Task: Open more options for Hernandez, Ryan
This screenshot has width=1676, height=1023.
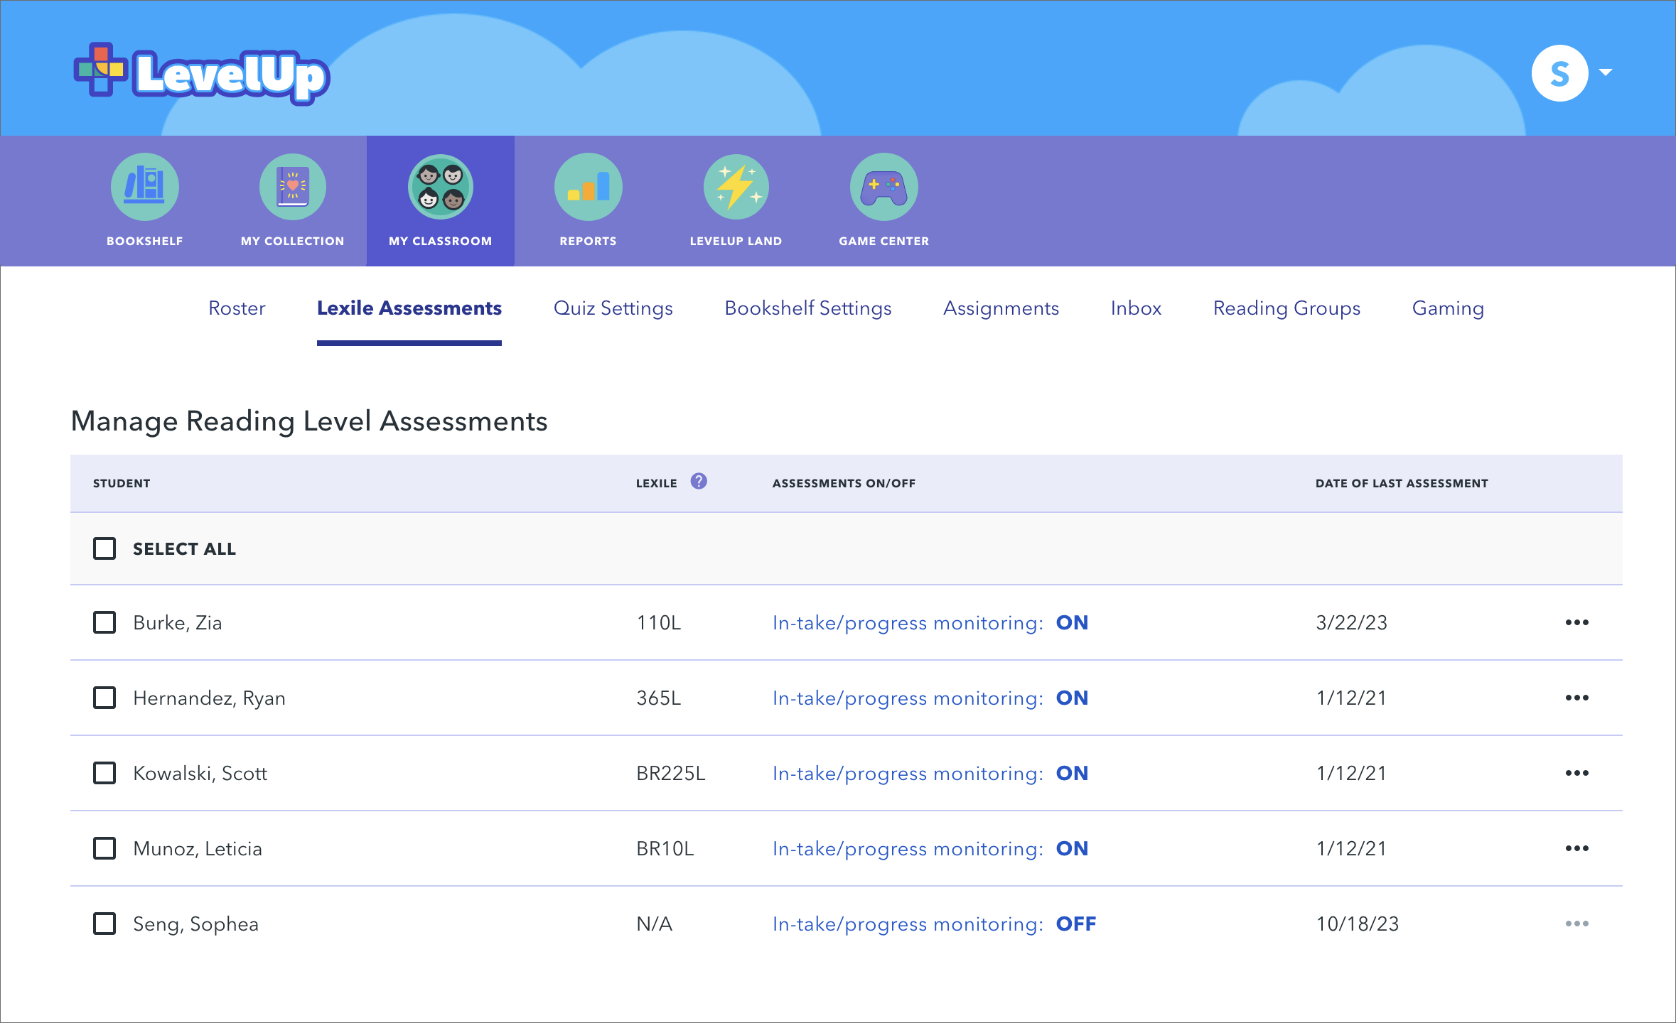Action: (x=1576, y=698)
